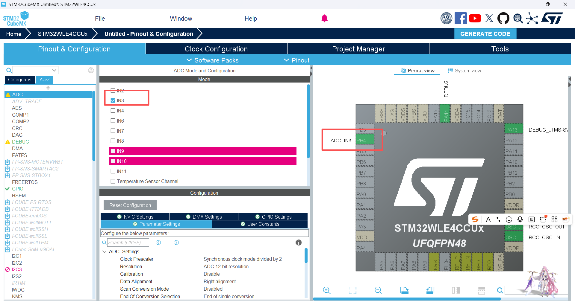Screen dimensions: 575x305
Task: Flip the chip view horizontally icon
Action: (456, 290)
